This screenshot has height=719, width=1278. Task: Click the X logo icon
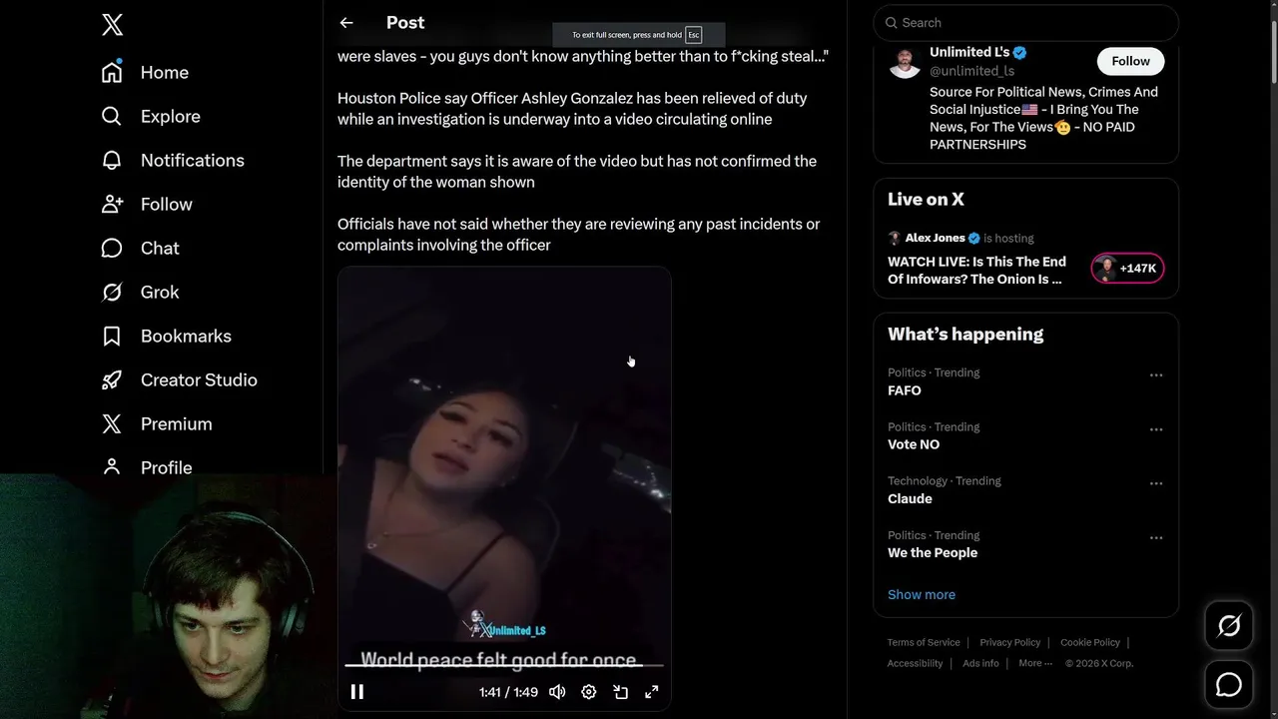click(x=112, y=25)
